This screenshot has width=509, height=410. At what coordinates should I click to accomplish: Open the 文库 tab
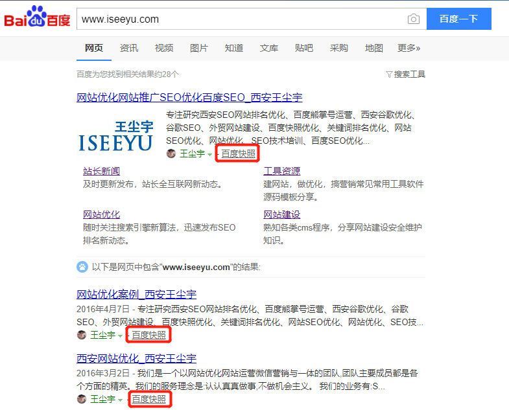(x=269, y=48)
